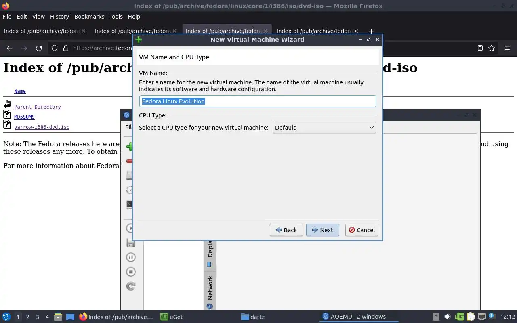Click the Pause VM icon in AQEMU toolbar

pos(130,257)
